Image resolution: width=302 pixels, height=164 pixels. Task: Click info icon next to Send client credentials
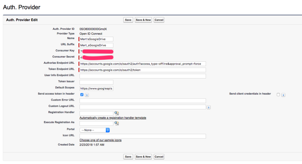[x=283, y=95]
